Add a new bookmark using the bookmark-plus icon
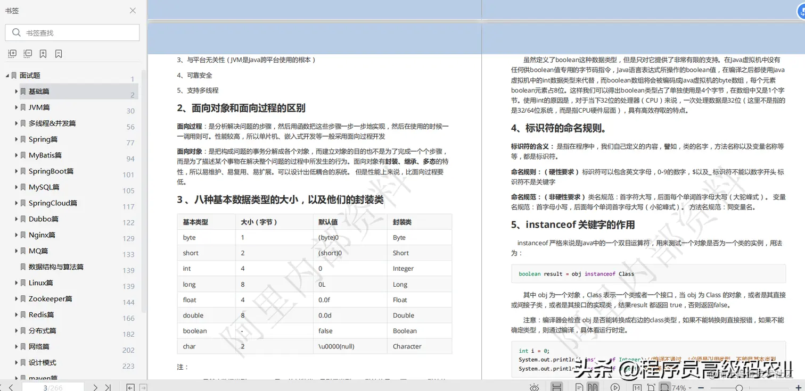The height and width of the screenshot is (391, 805). click(x=43, y=54)
